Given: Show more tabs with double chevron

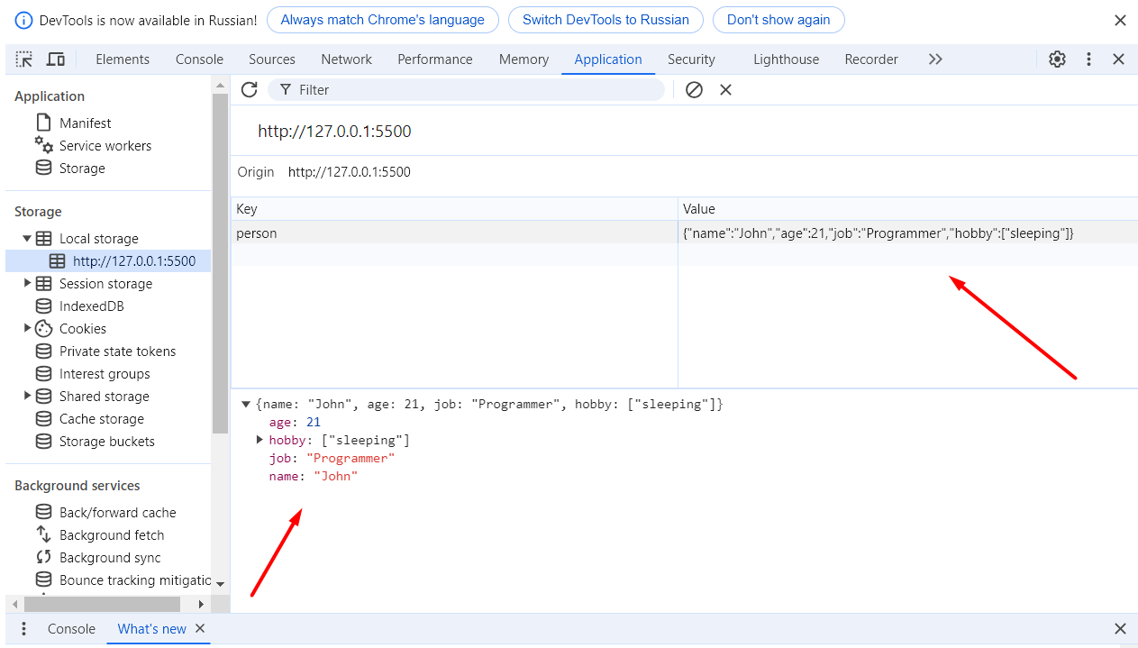Looking at the screenshot, I should [935, 59].
